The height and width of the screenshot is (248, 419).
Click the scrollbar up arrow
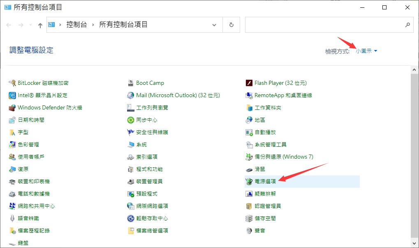(414, 70)
